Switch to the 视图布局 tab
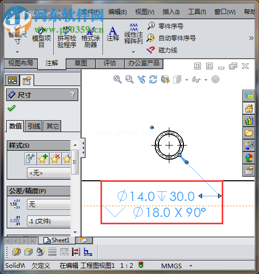259x274 pixels. pyautogui.click(x=21, y=63)
